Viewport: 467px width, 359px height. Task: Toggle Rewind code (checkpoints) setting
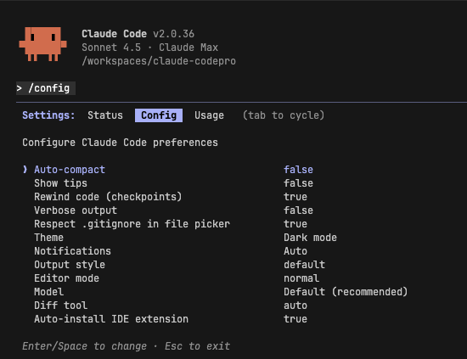tap(171, 197)
